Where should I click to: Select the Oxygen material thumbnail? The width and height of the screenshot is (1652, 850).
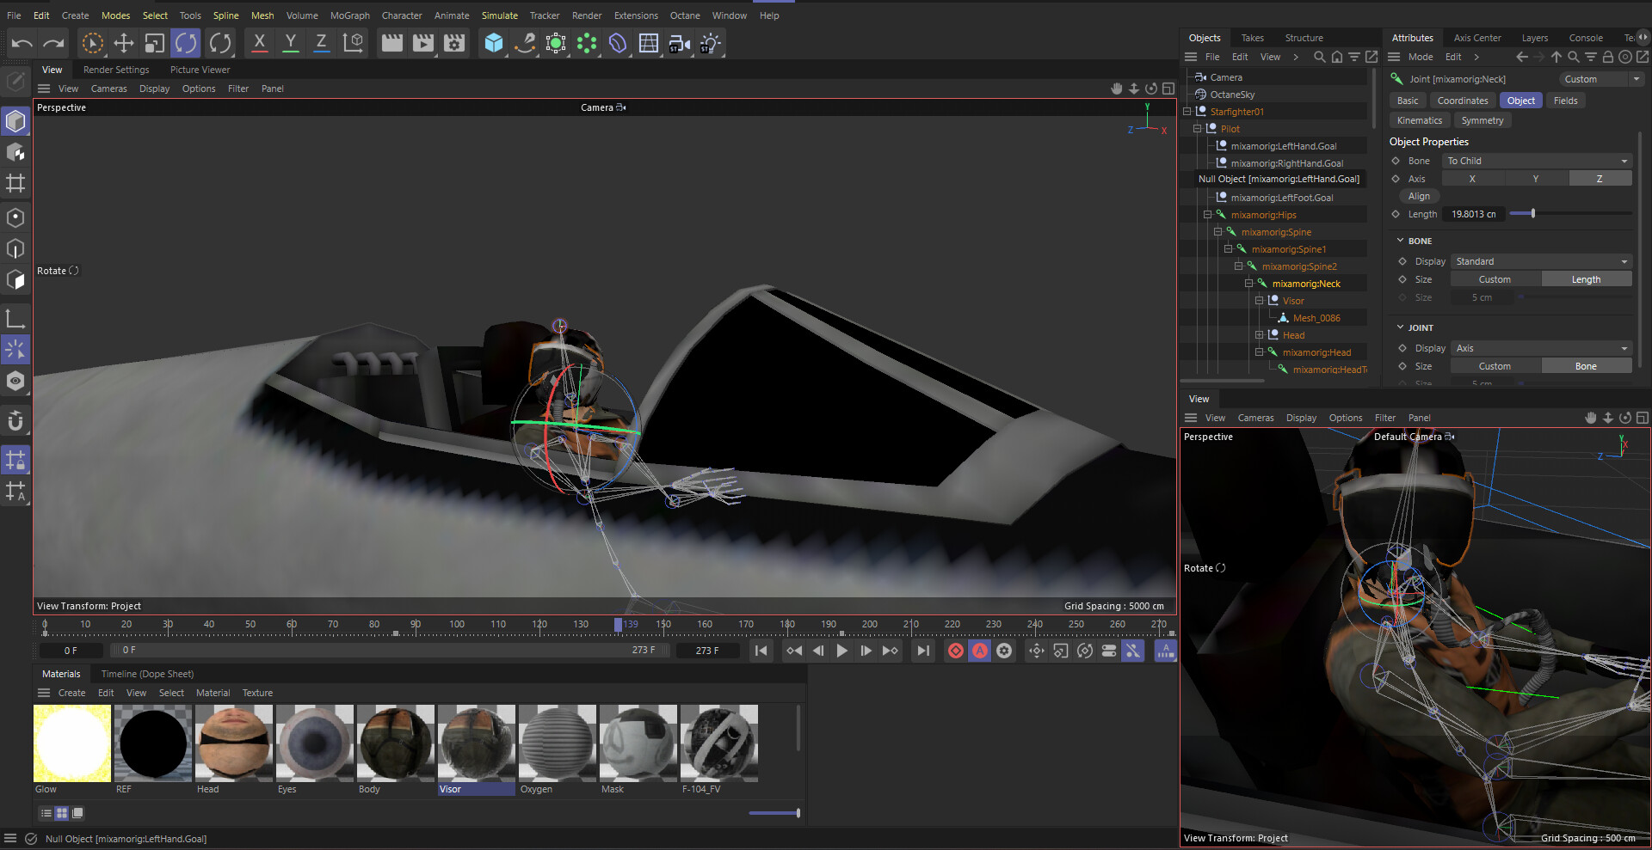coord(557,743)
